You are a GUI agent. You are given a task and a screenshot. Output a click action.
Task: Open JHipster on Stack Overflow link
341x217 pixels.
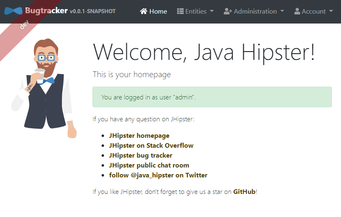[x=151, y=145]
